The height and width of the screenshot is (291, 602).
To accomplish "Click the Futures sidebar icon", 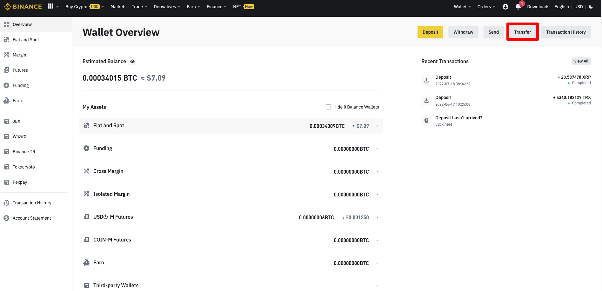I will (6, 70).
